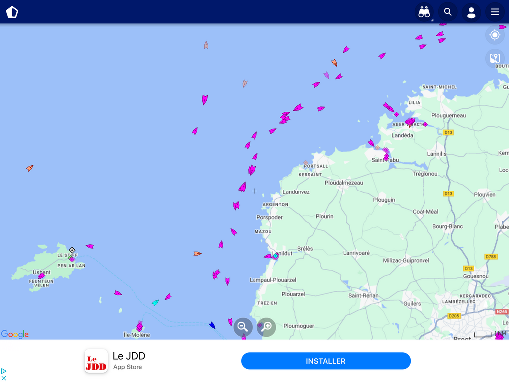Select the magenta ship northeast of Le Stiff

[90, 246]
